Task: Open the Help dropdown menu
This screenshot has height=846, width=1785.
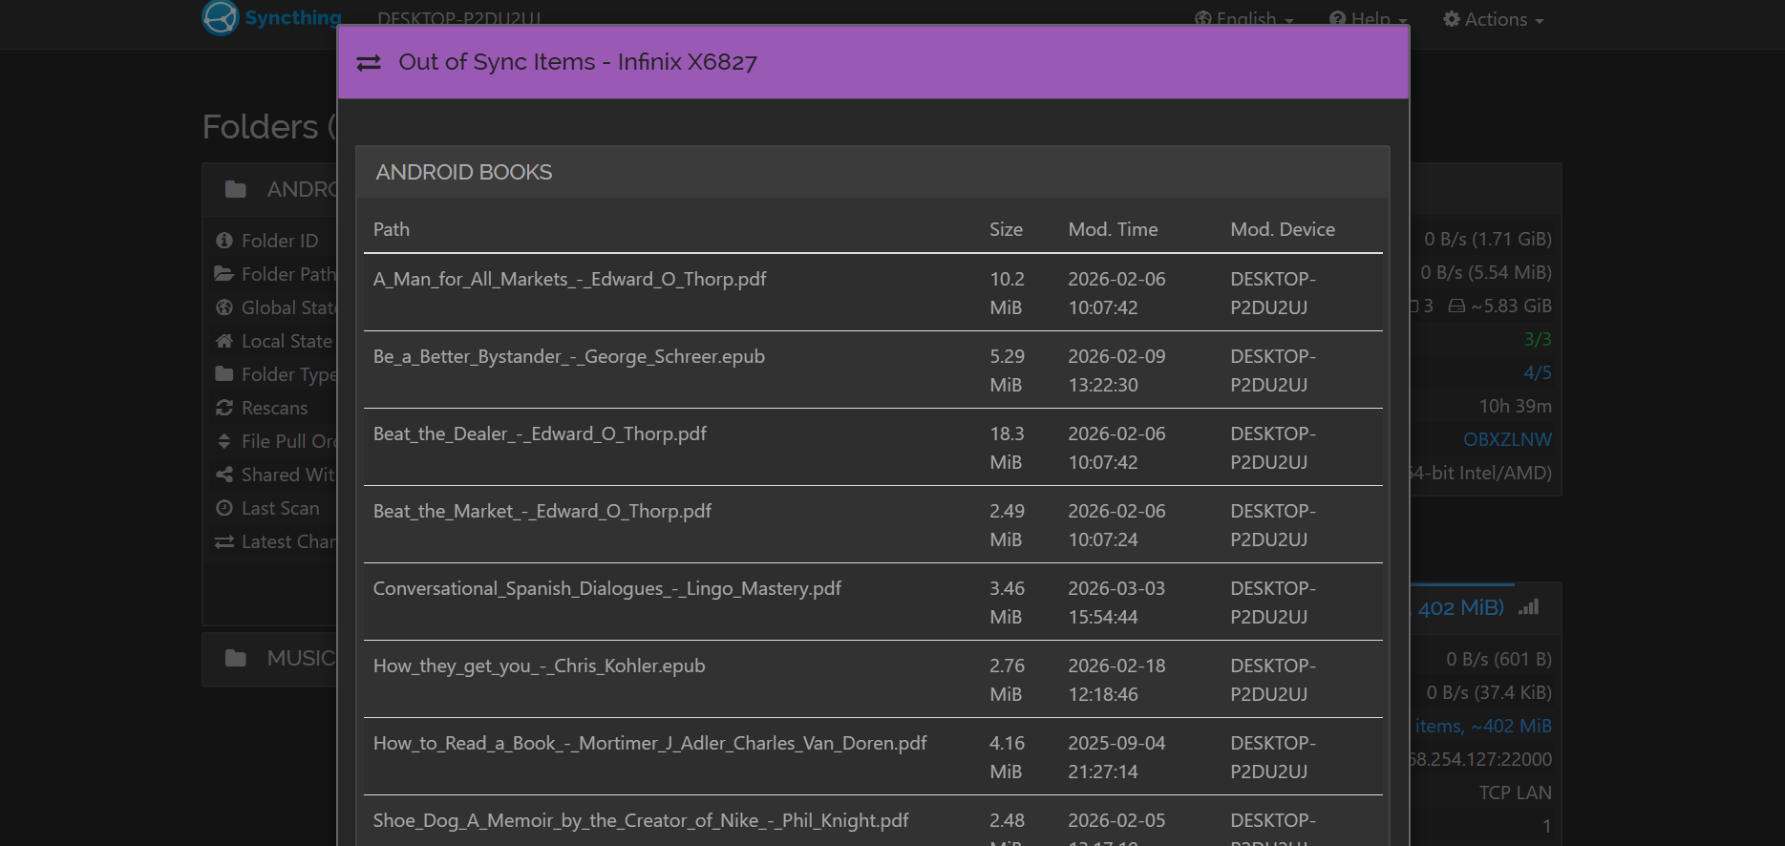Action: coord(1368,19)
